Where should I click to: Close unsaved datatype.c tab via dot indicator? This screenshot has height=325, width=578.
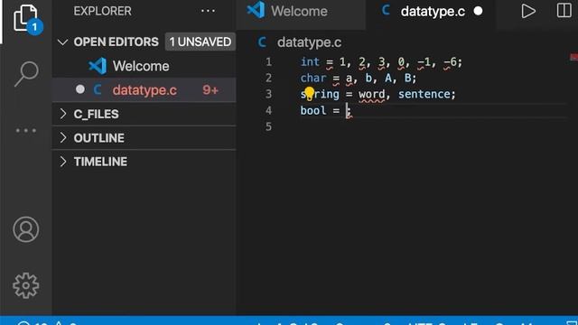(478, 11)
